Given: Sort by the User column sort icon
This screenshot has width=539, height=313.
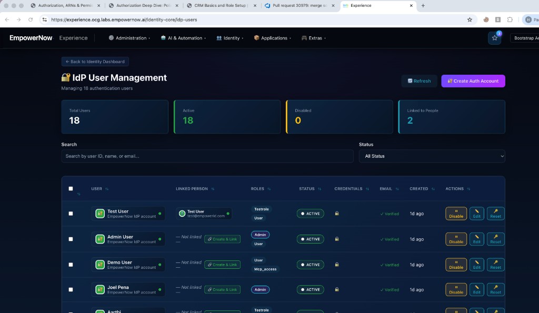Looking at the screenshot, I should (x=107, y=189).
